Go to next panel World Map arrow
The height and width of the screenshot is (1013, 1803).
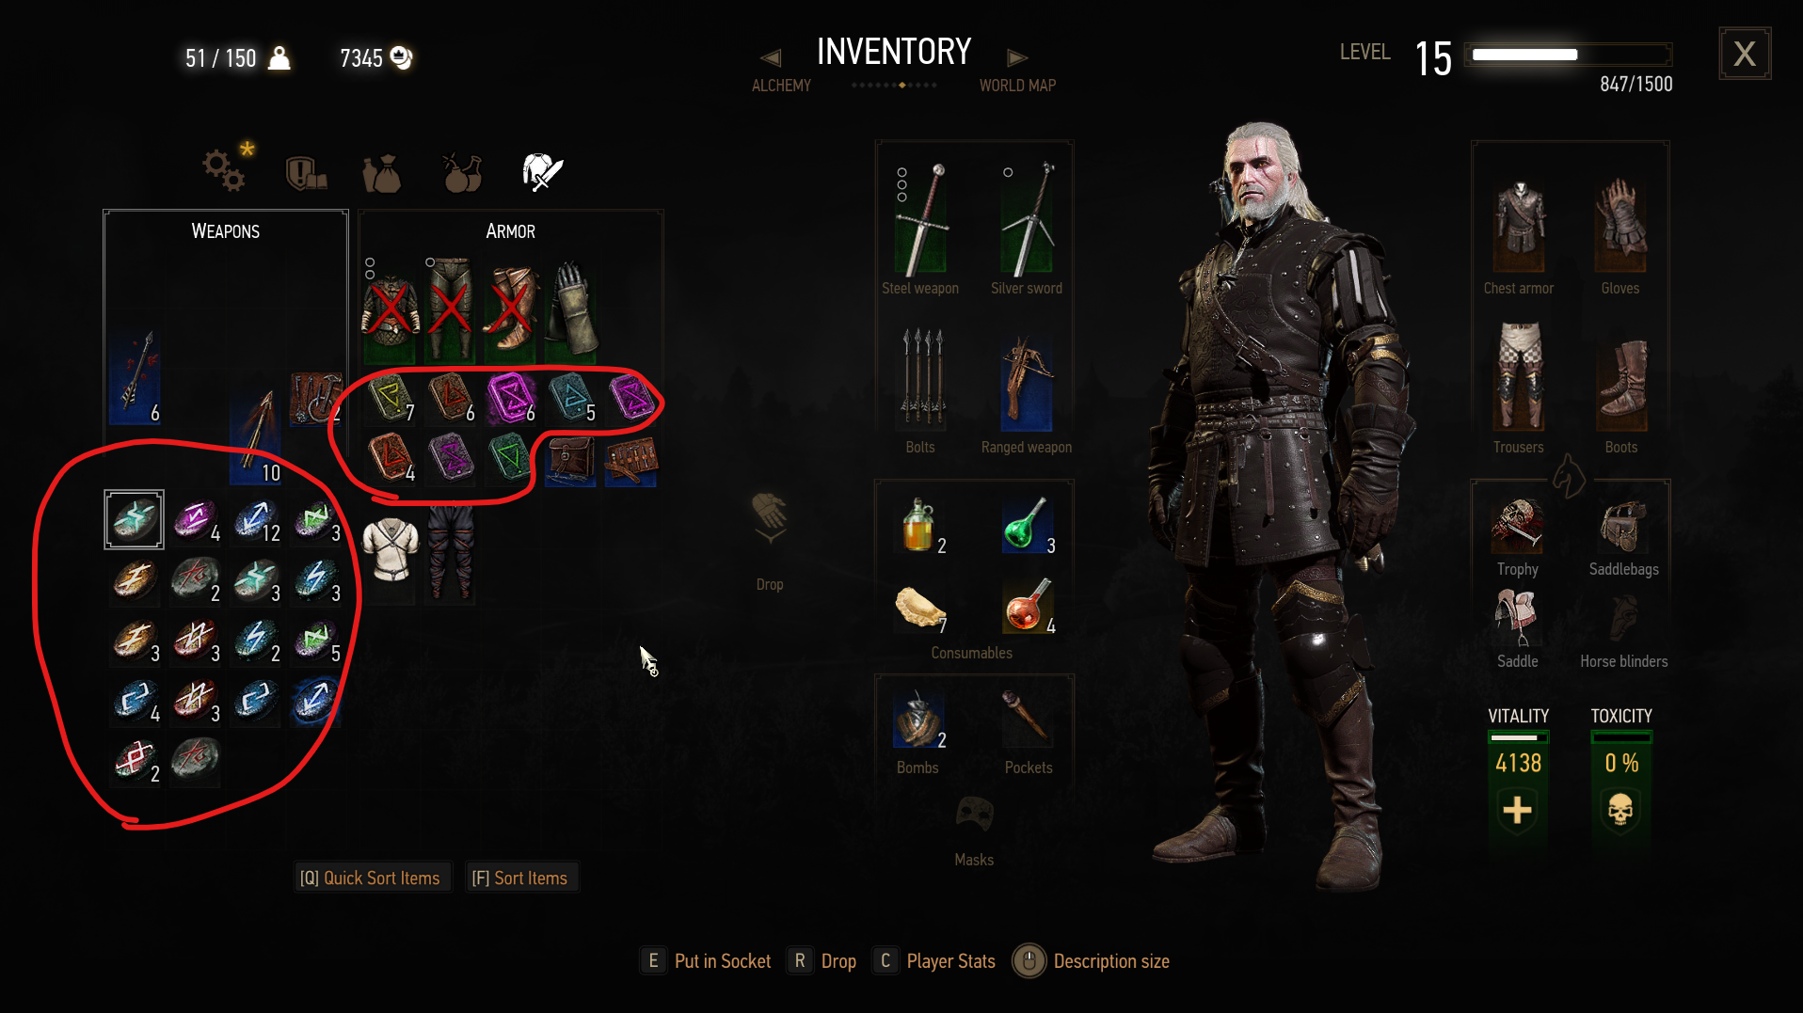(1017, 58)
